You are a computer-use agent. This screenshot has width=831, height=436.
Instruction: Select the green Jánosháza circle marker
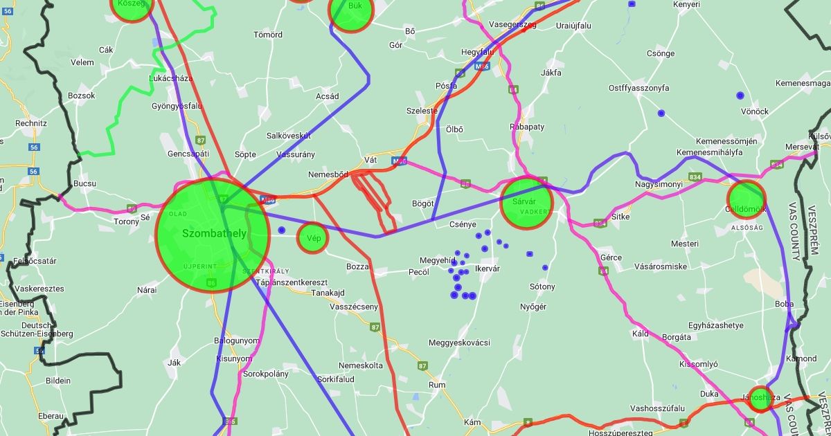(x=760, y=399)
